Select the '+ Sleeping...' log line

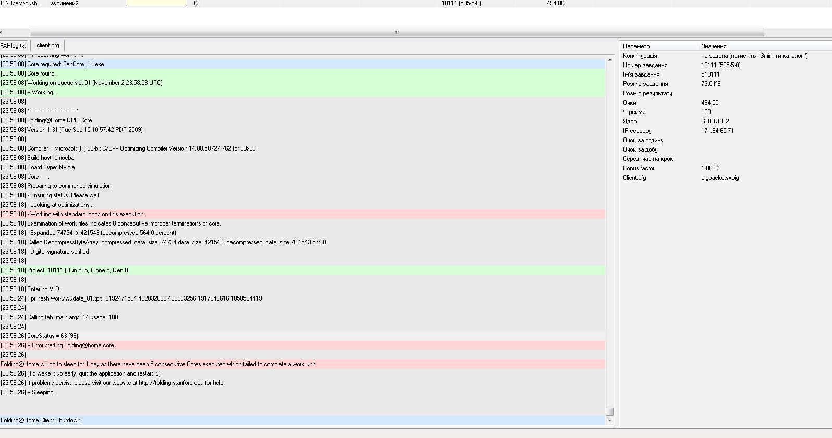(x=302, y=392)
